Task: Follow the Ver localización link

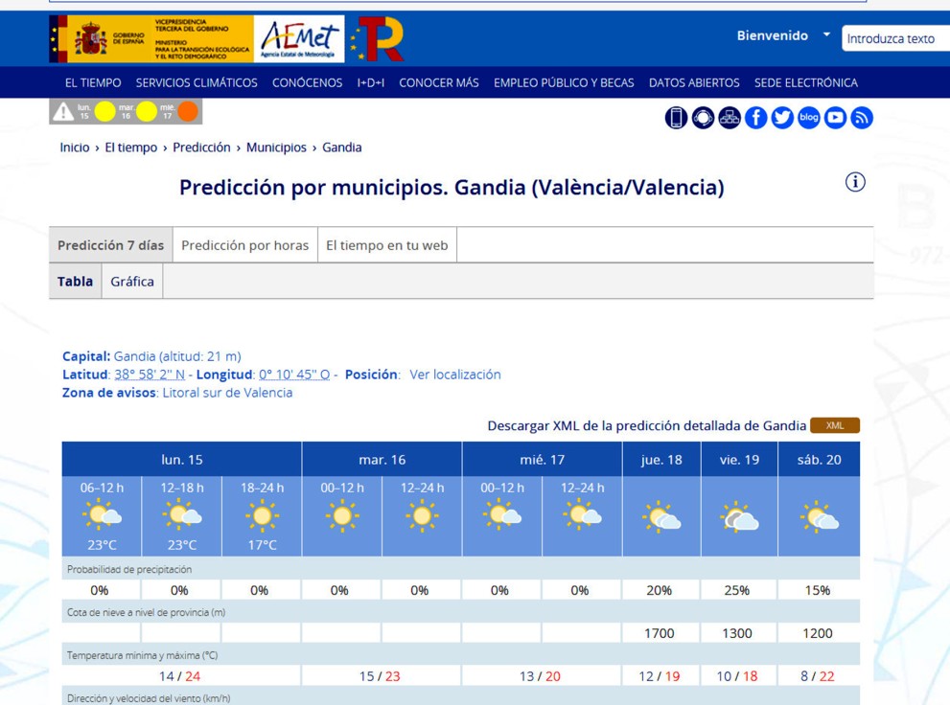Action: tap(454, 375)
